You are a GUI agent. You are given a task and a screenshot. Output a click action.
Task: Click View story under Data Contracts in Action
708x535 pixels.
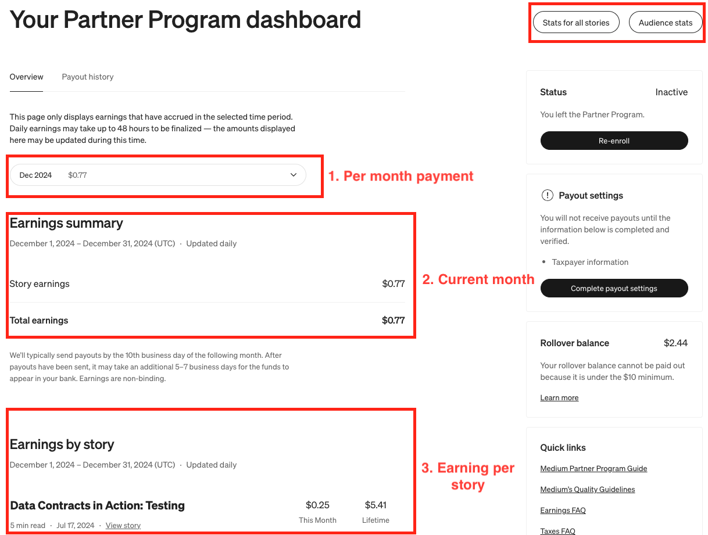(123, 525)
